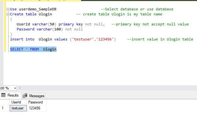197x116 pixels.
Task: Select the testuser cell in results
Action: [18, 108]
